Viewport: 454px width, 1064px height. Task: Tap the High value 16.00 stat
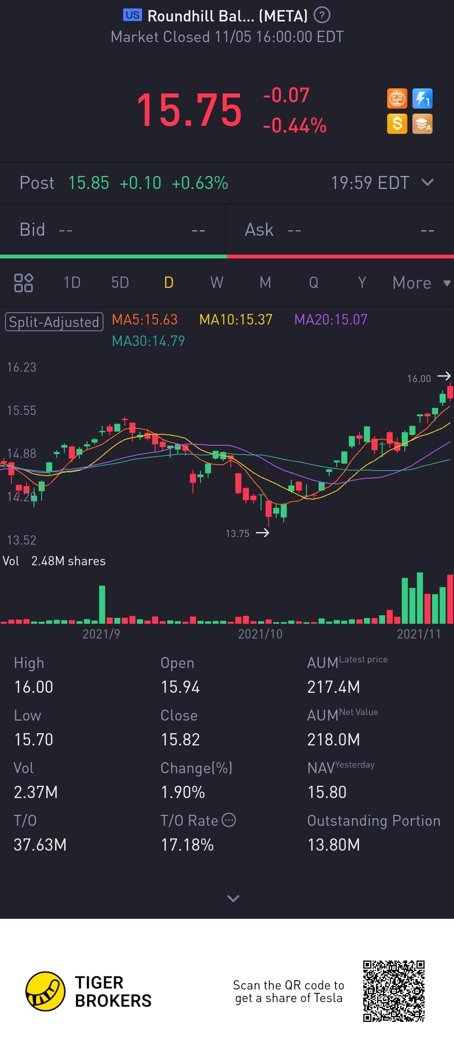click(34, 687)
